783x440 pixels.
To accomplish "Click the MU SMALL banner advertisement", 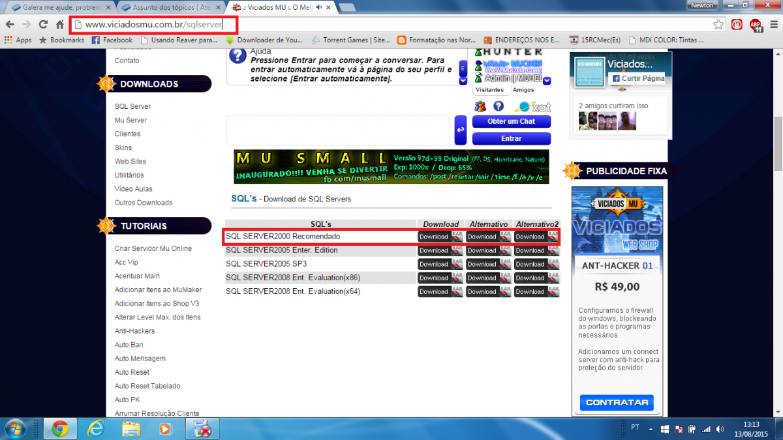I will tap(391, 167).
